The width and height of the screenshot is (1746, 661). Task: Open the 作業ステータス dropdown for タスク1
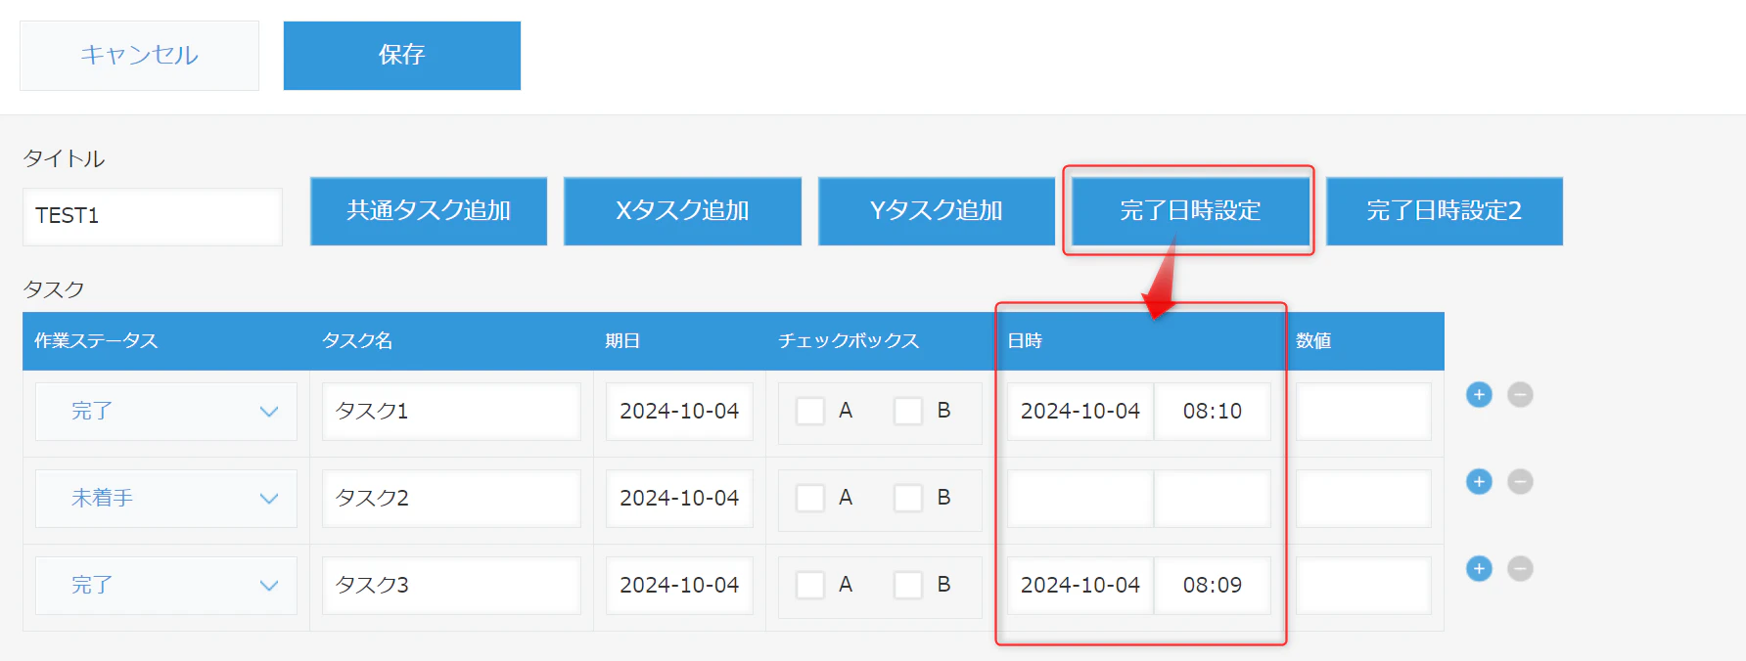pyautogui.click(x=166, y=412)
